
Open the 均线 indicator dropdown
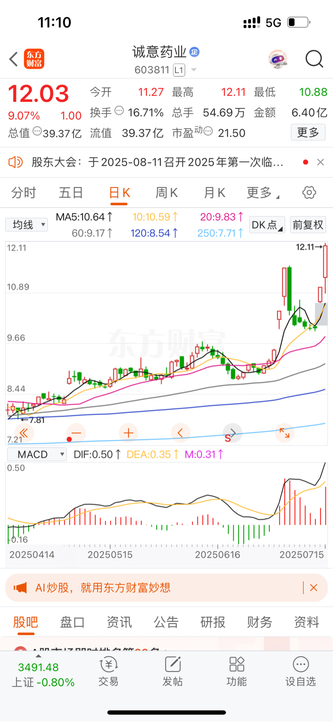pyautogui.click(x=26, y=224)
